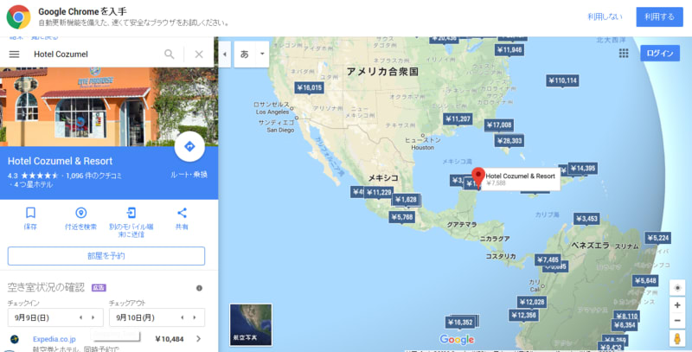Click the Hotel Cozumel search field
Image resolution: width=692 pixels, height=352 pixels.
[96, 54]
